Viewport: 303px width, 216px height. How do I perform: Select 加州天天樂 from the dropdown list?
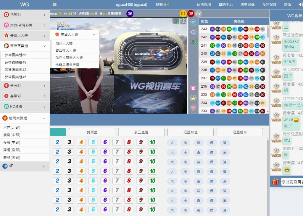pyautogui.click(x=64, y=43)
